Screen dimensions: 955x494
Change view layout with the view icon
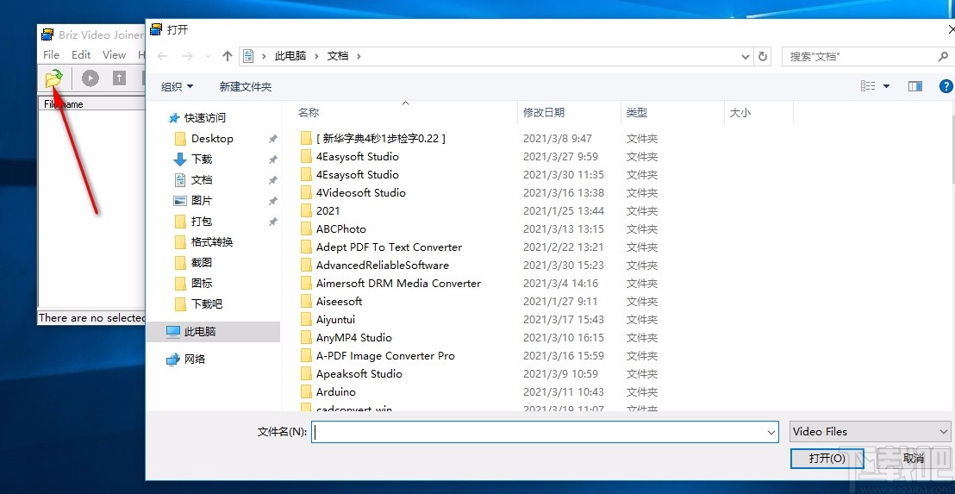[868, 86]
